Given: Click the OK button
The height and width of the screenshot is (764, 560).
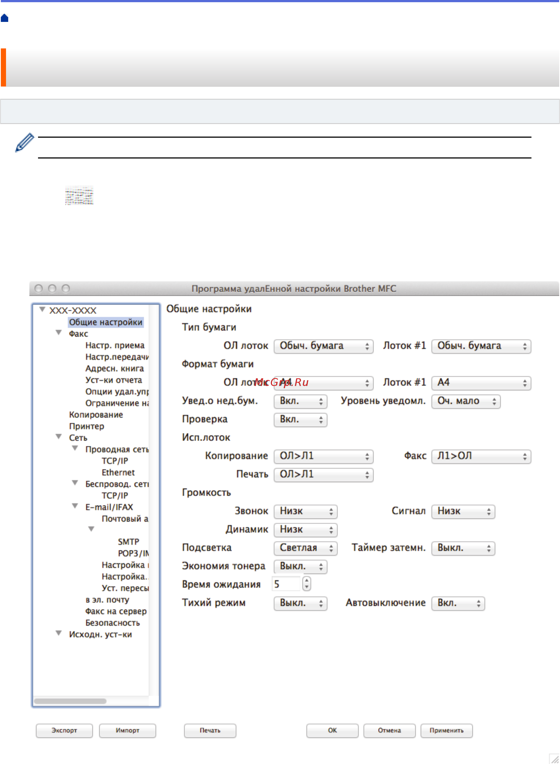Looking at the screenshot, I should (x=333, y=730).
